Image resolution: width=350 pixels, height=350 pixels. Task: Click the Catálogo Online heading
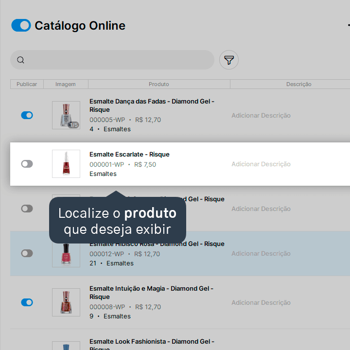(x=80, y=25)
